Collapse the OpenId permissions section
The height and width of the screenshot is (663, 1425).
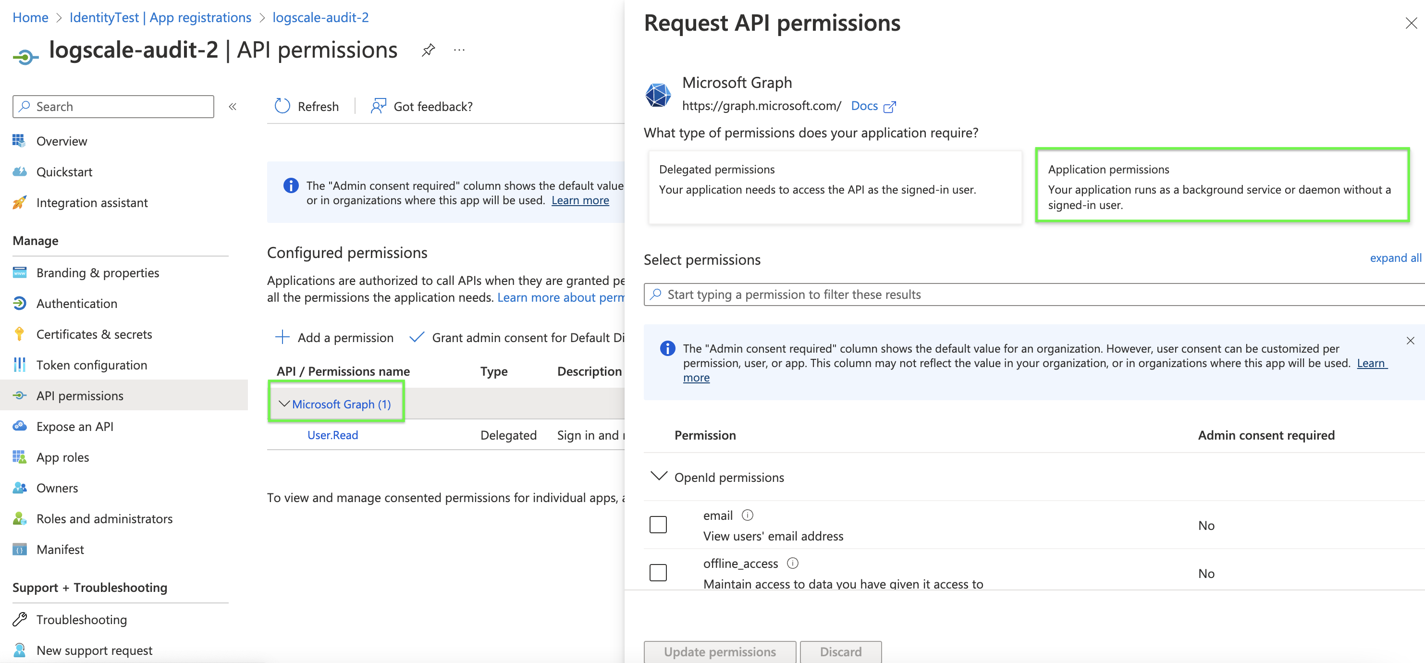click(658, 477)
